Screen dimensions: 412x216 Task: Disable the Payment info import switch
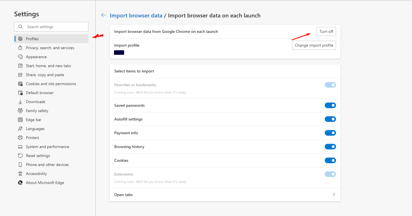click(x=330, y=133)
